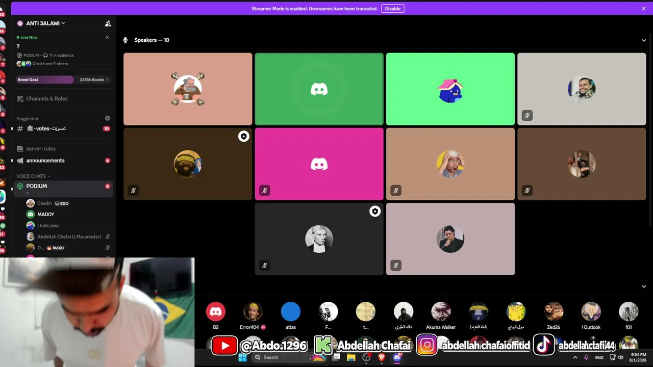Click the muted mic icon on the smiling bearded man's tile
This screenshot has width=653, height=367.
coord(527,116)
